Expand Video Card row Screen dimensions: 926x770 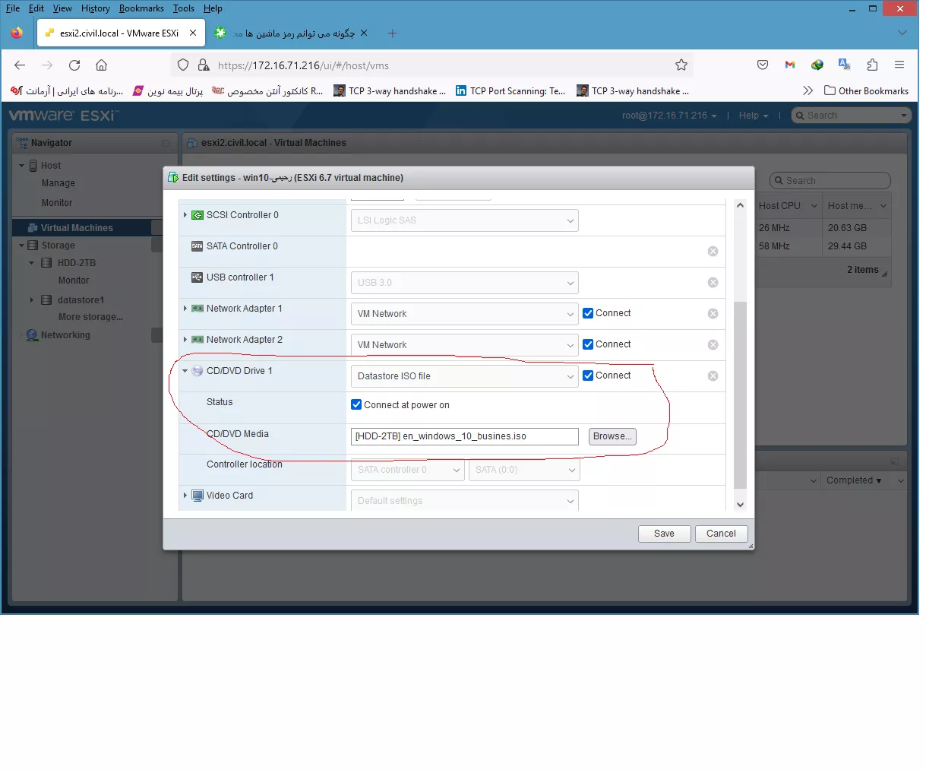185,496
